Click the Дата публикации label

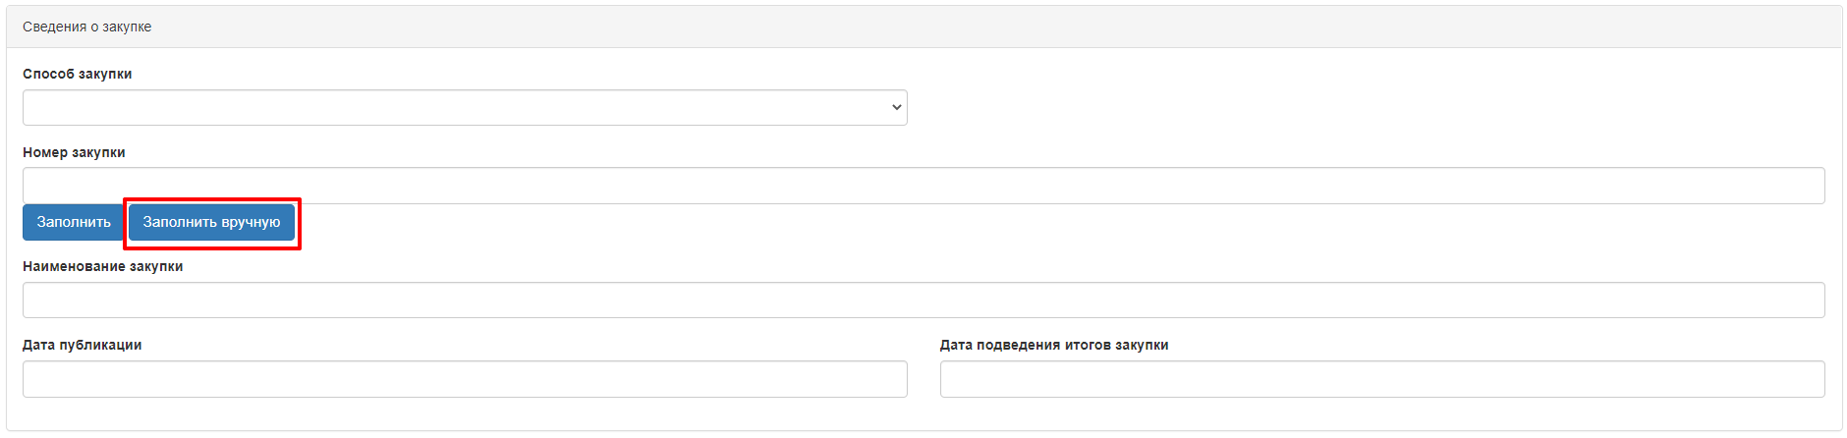pos(83,345)
